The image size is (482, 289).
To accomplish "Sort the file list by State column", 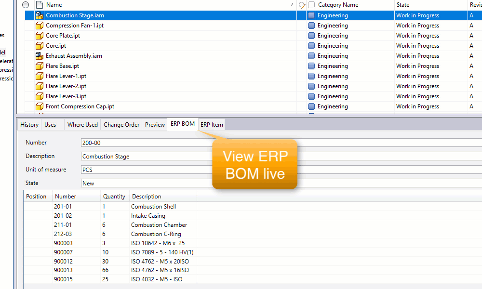I will click(429, 5).
